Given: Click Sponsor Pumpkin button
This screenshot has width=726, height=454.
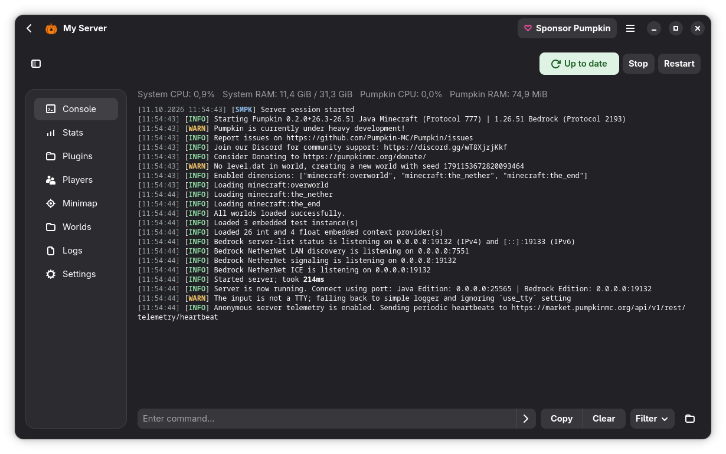Looking at the screenshot, I should (x=567, y=28).
